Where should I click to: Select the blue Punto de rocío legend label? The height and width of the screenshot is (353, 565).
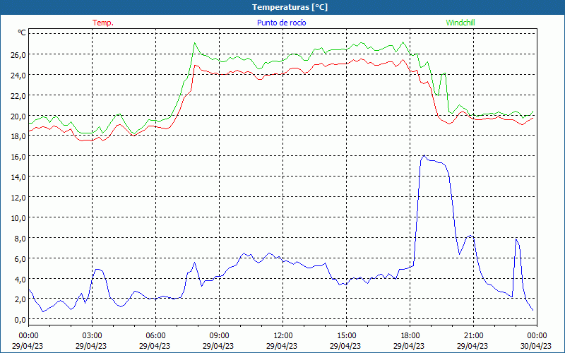pyautogui.click(x=281, y=23)
